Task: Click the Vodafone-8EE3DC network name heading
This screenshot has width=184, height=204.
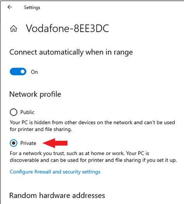Action: click(x=68, y=28)
